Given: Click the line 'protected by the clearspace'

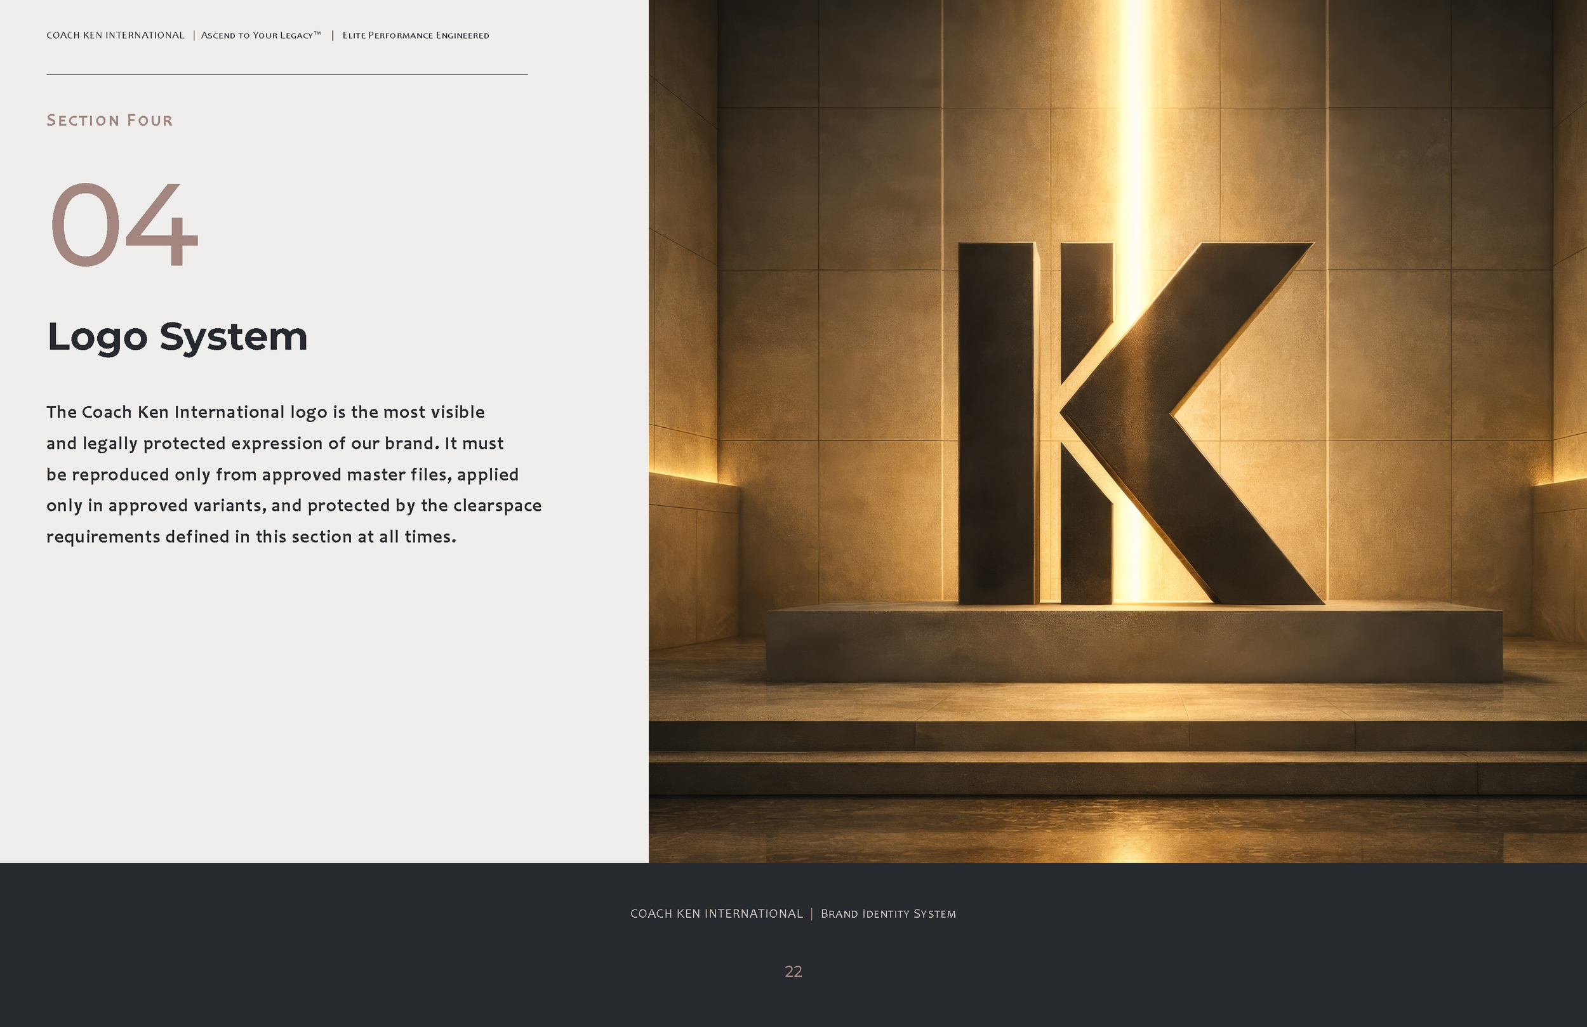Looking at the screenshot, I should click(294, 505).
